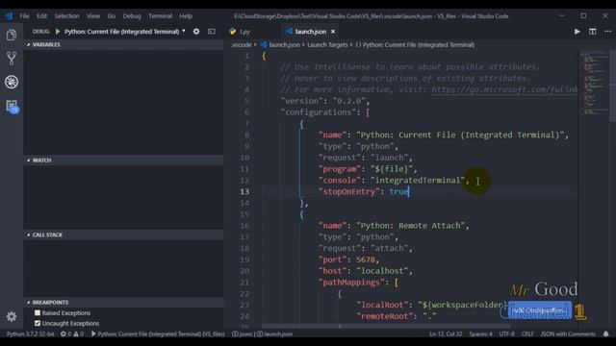616x346 pixels.
Task: Click .vscode breadcrumb
Action: tap(242, 45)
